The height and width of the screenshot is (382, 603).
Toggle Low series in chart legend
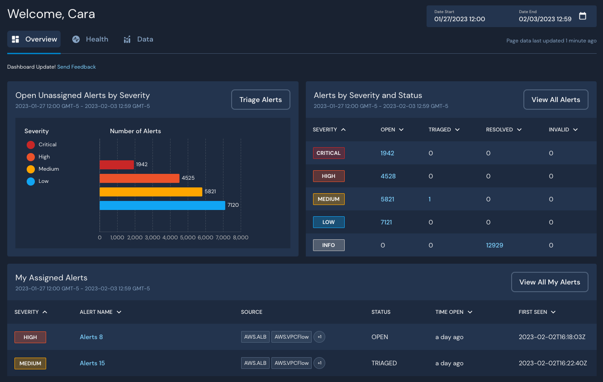(x=31, y=182)
